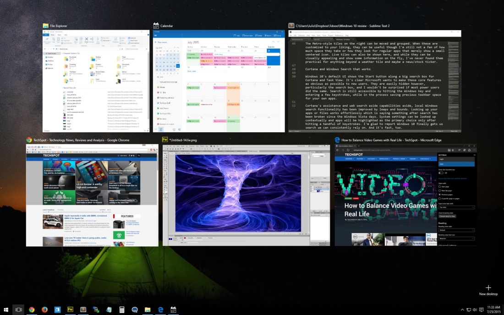Image resolution: width=504 pixels, height=315 pixels.
Task: Open Calendar app from the taskbar
Action: click(x=173, y=310)
